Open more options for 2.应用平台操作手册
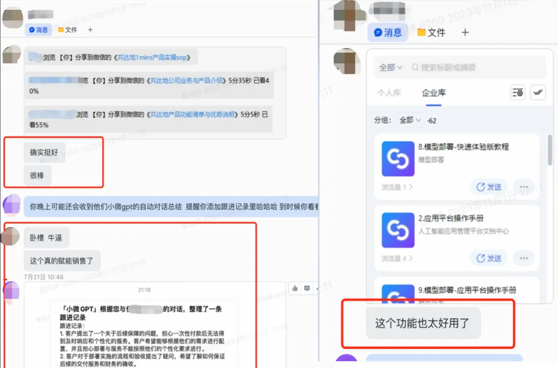This screenshot has width=558, height=368. pos(523,258)
